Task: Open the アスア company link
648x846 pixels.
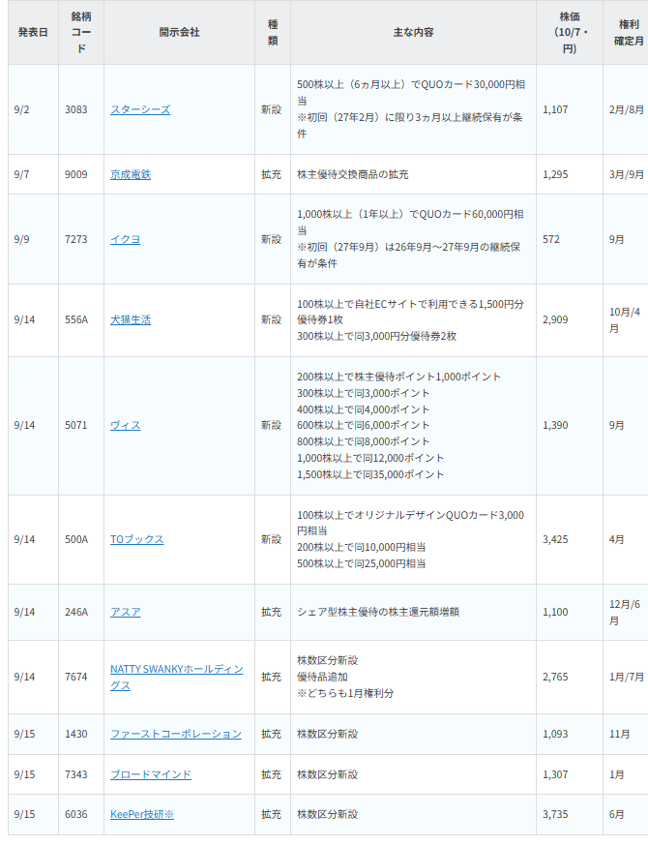Action: pyautogui.click(x=125, y=612)
